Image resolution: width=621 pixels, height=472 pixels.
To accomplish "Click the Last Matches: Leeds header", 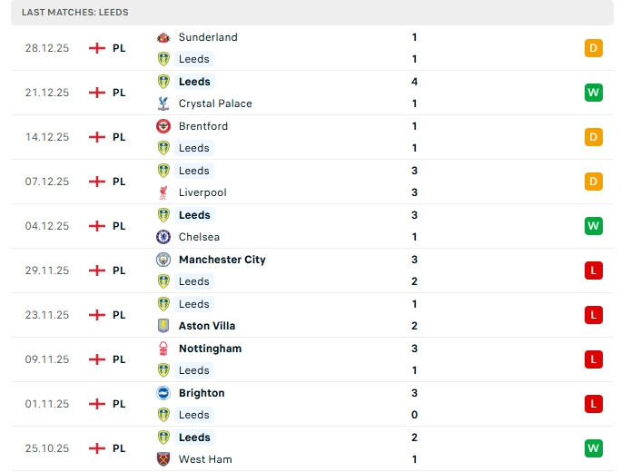I will click(x=75, y=13).
